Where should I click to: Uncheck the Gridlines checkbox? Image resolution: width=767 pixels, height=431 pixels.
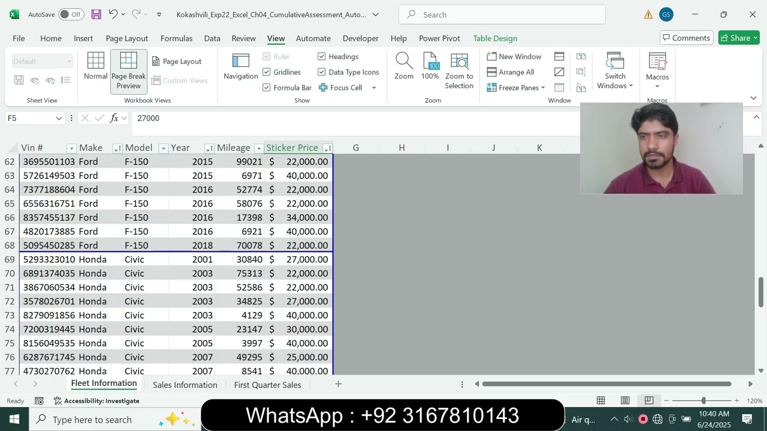click(267, 72)
